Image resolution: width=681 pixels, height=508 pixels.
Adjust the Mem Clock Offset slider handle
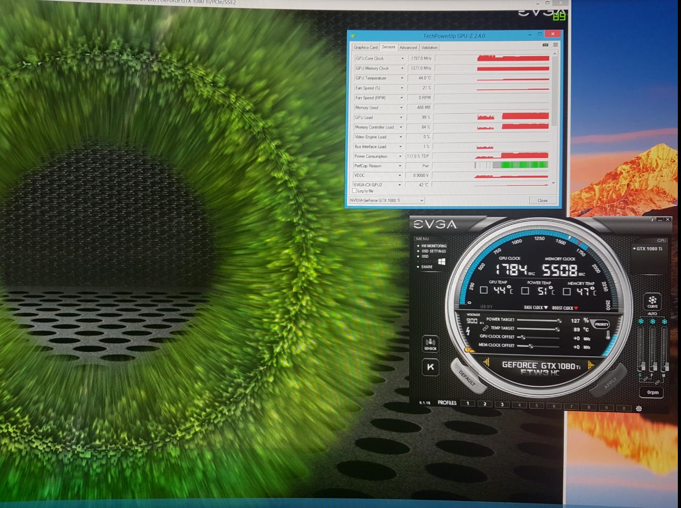(530, 346)
